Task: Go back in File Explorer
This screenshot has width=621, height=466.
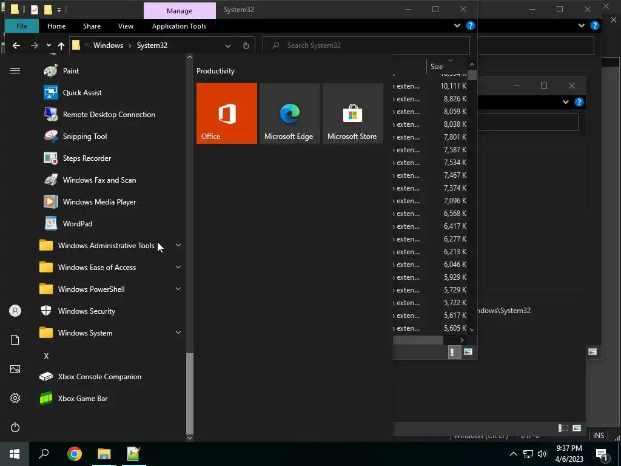Action: pyautogui.click(x=16, y=46)
